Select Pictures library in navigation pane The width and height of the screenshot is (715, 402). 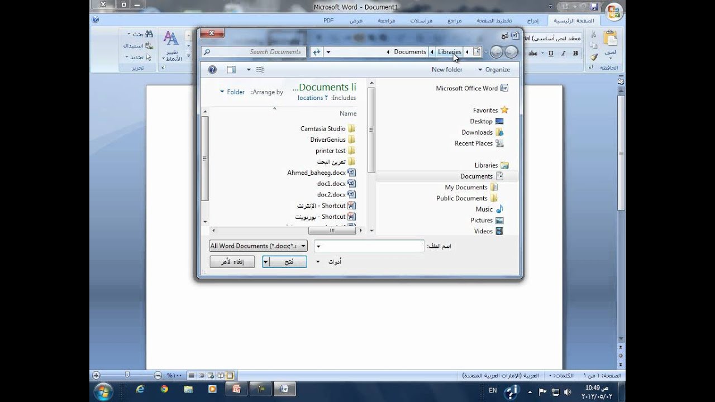tap(487, 221)
